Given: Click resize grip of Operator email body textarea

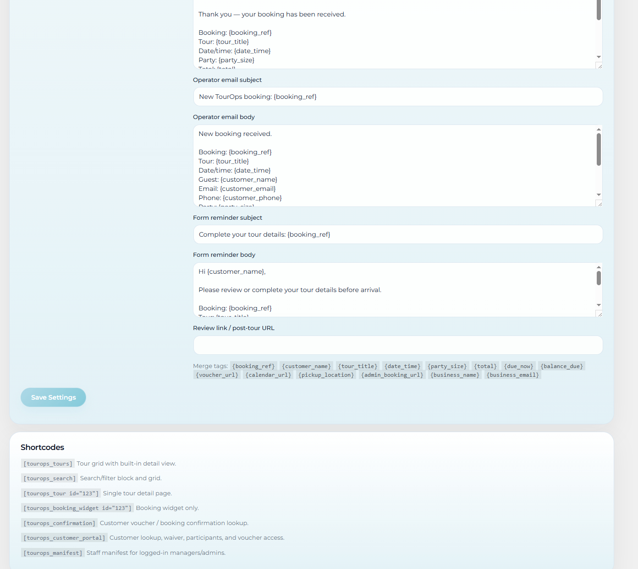Looking at the screenshot, I should click(x=599, y=203).
